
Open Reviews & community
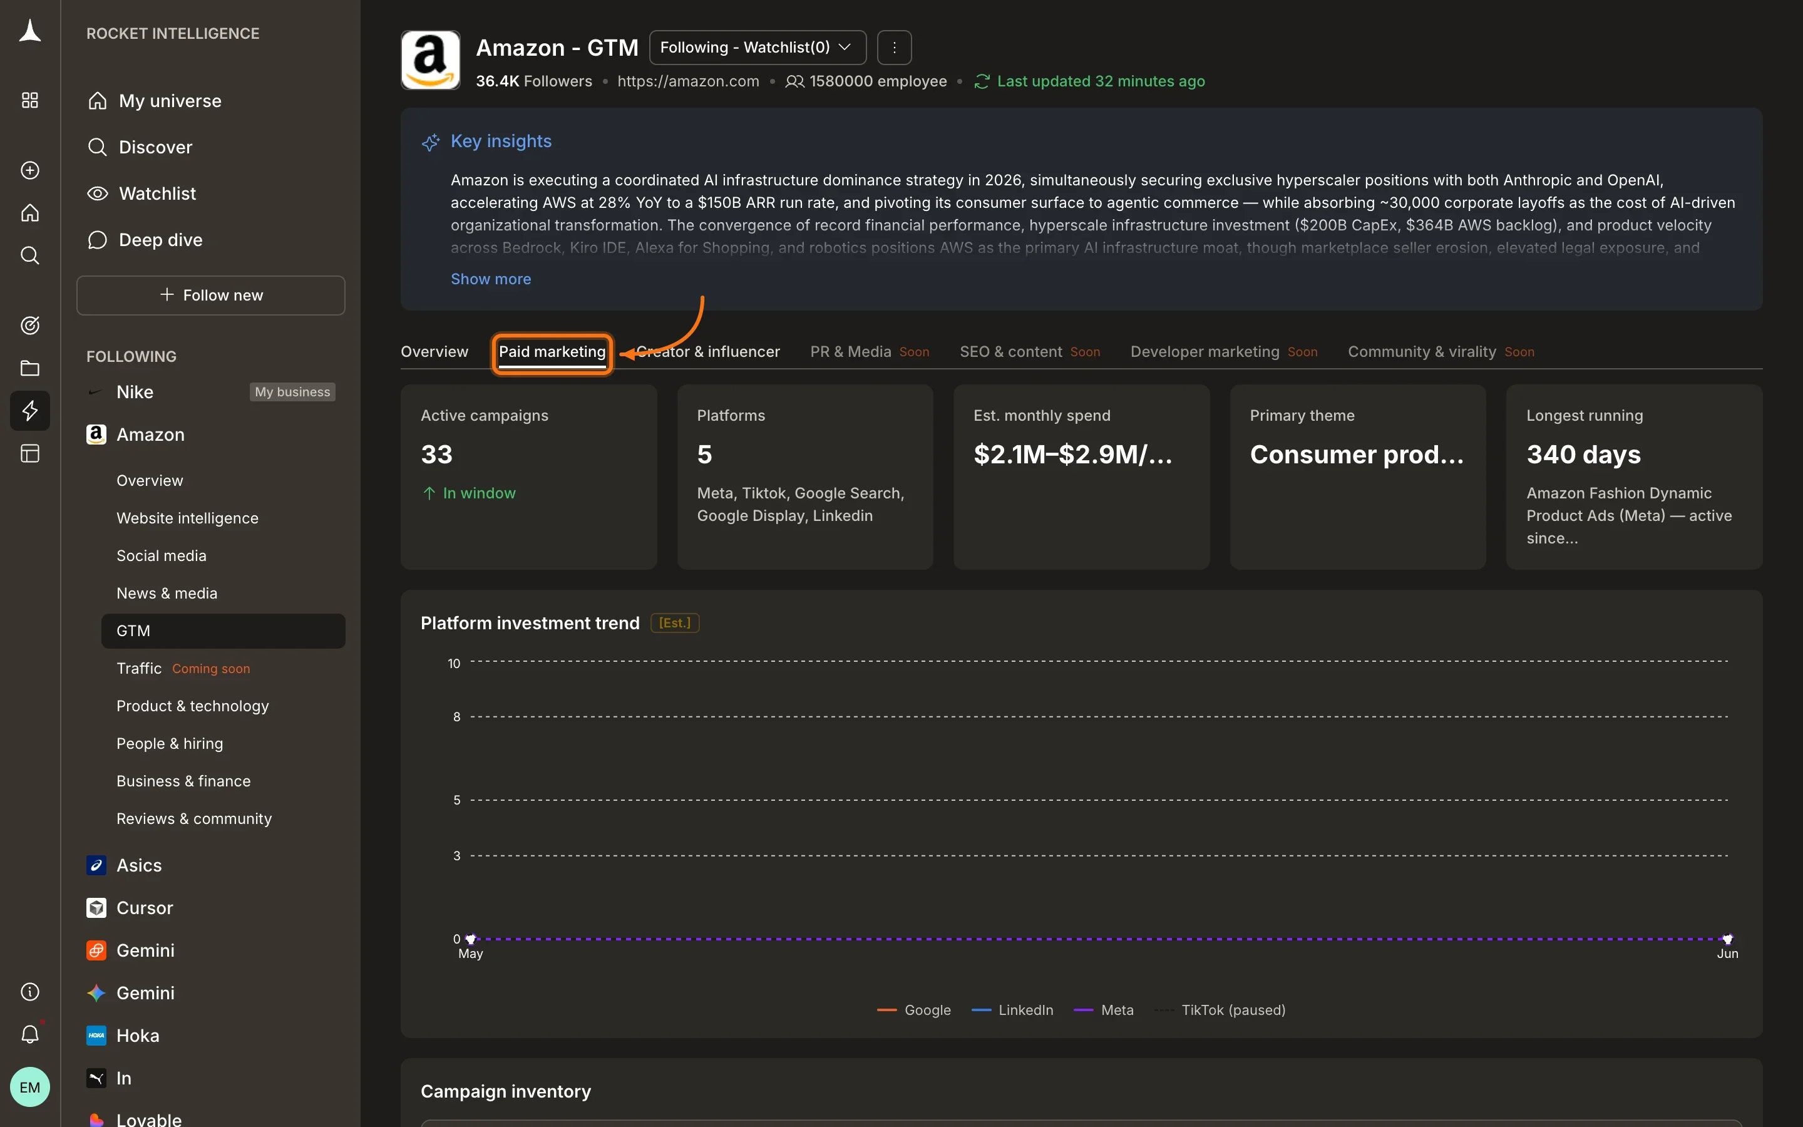tap(193, 818)
